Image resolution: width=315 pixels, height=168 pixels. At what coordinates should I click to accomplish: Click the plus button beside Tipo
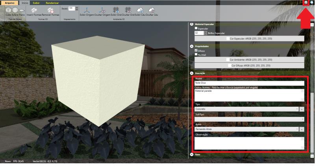[302, 109]
